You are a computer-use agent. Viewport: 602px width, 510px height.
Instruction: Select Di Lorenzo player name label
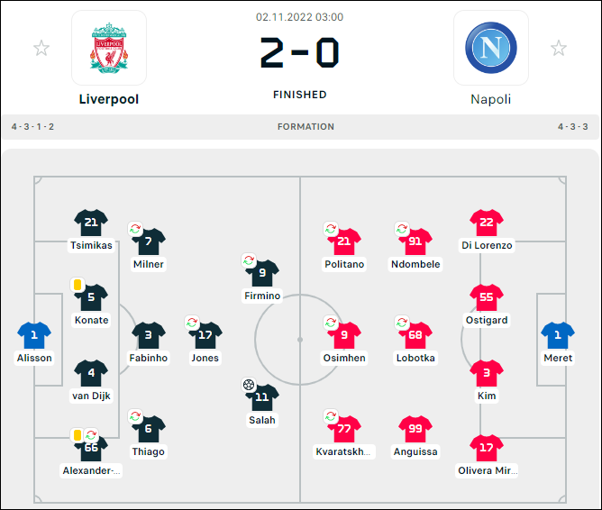pyautogui.click(x=487, y=245)
